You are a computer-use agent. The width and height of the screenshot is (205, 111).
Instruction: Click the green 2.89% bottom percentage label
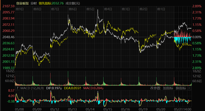tap(197, 68)
